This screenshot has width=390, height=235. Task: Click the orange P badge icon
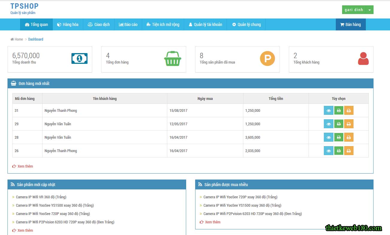(267, 59)
